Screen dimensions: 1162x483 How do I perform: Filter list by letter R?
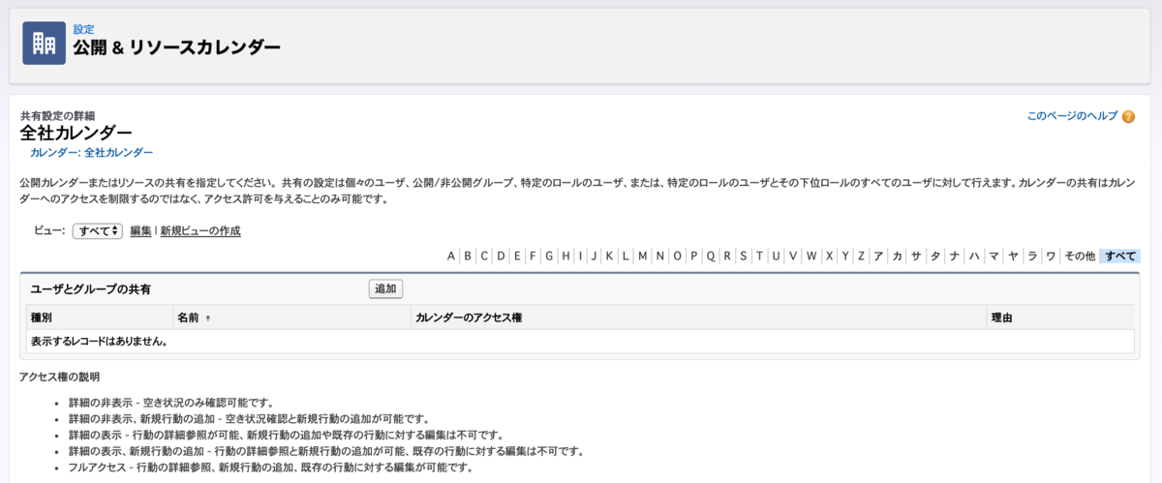coord(727,257)
